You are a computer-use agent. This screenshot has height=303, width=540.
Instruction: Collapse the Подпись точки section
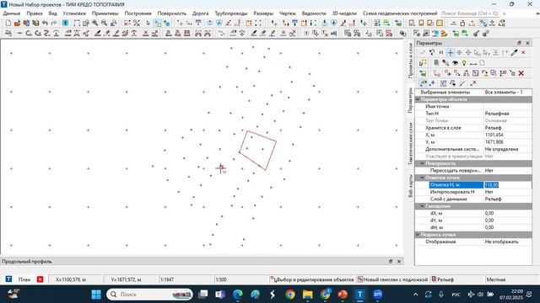tap(418, 235)
